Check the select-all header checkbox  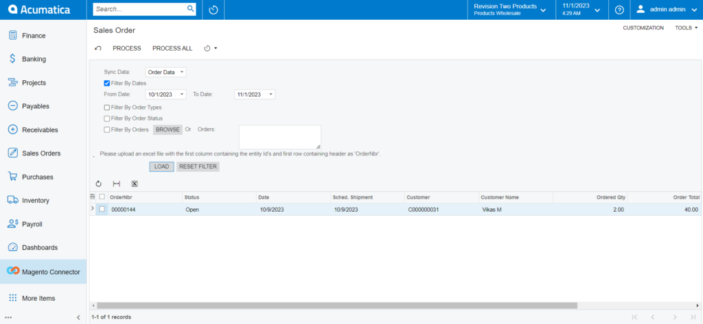tap(102, 197)
